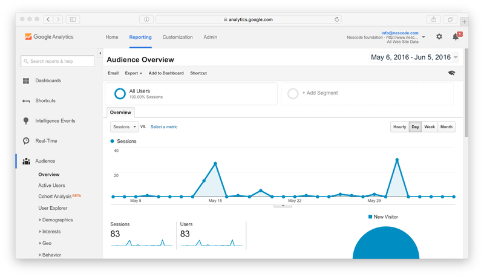Click the New Visitor pie chart
This screenshot has width=484, height=277.
tap(386, 244)
